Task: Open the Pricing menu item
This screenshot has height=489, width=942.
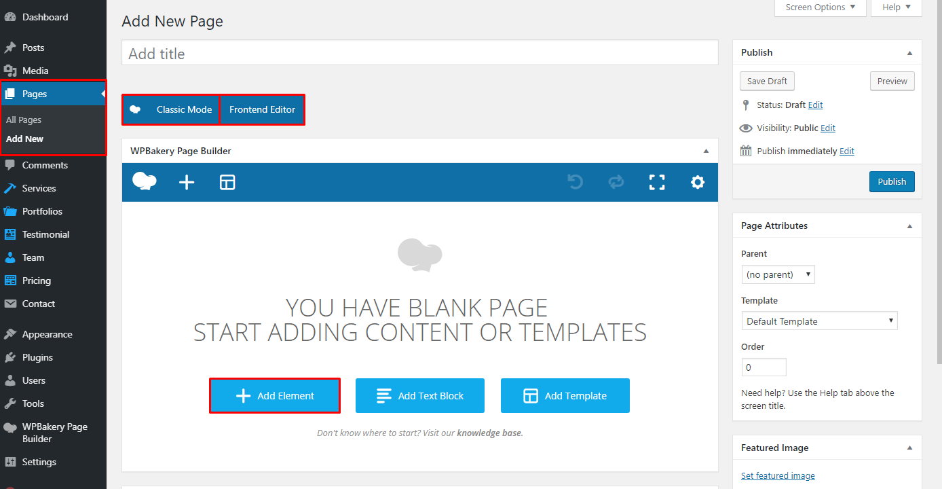Action: point(53,280)
